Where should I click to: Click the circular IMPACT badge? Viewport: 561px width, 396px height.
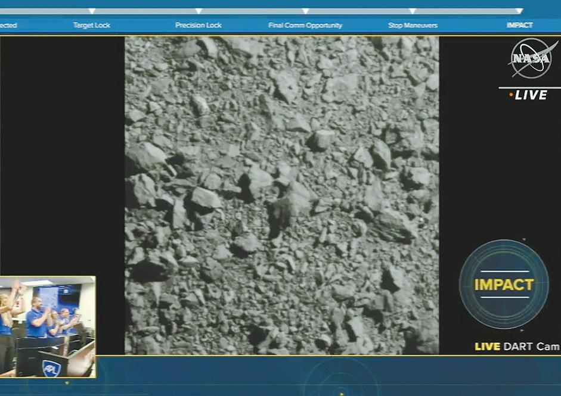[x=504, y=285]
